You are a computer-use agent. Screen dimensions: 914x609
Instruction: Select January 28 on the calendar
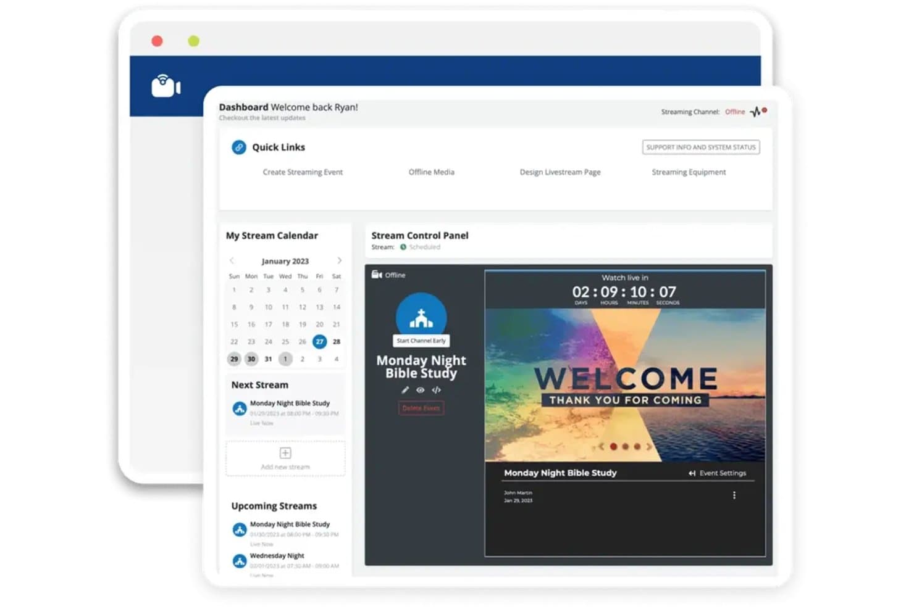[337, 341]
